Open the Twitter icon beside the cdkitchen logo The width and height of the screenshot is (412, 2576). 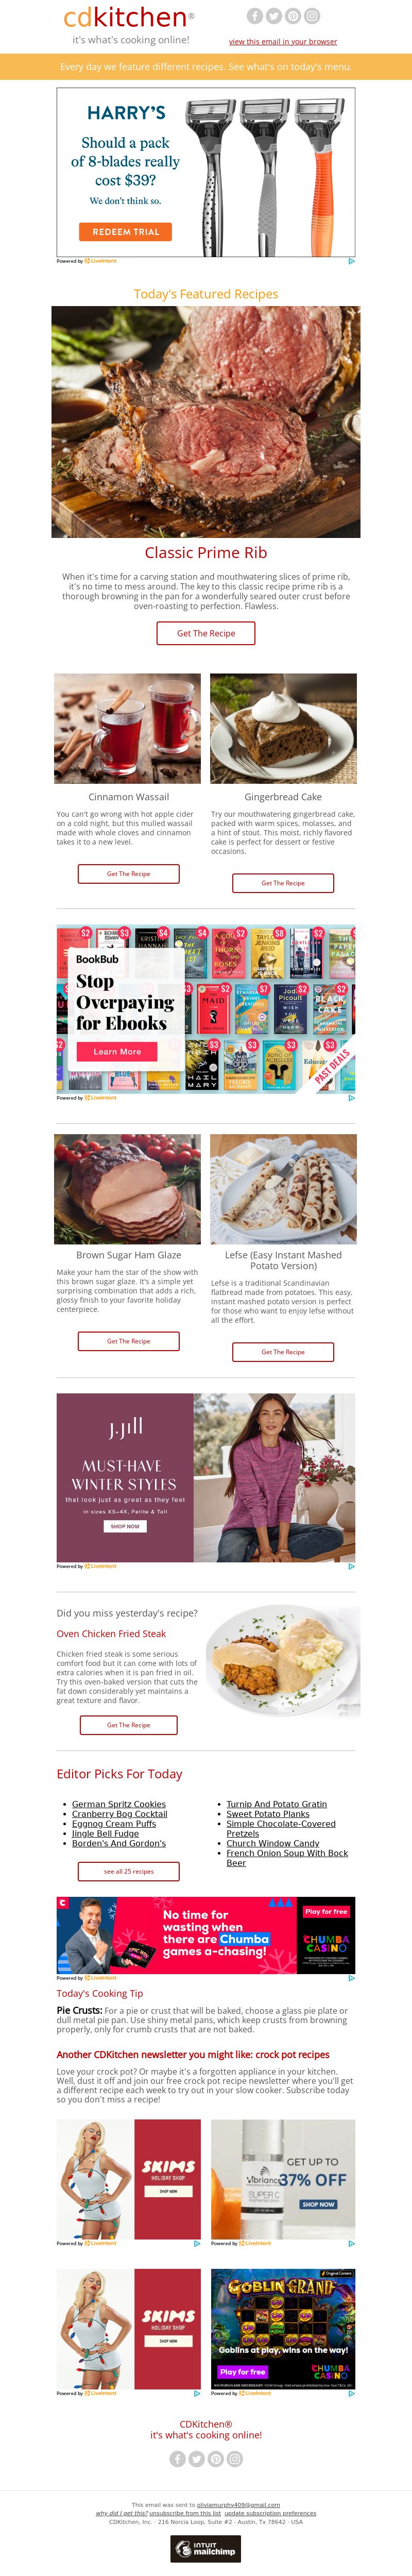point(273,16)
